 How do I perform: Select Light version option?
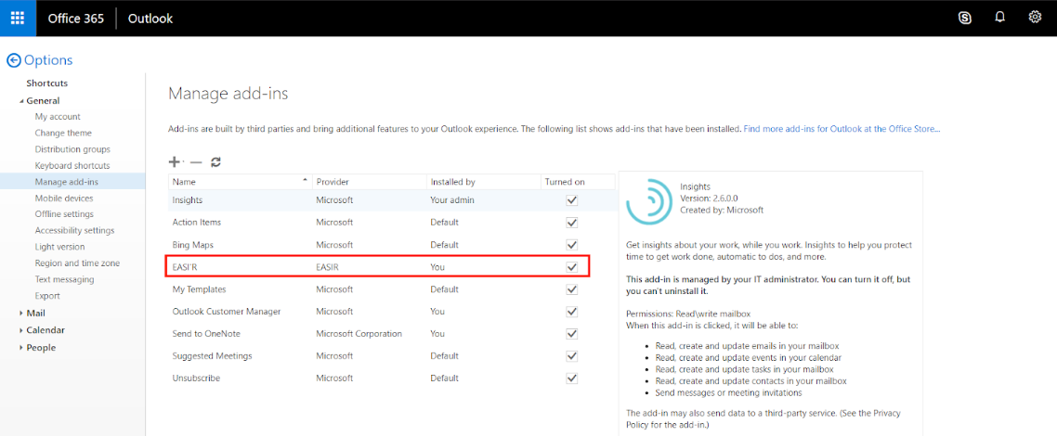pos(60,247)
